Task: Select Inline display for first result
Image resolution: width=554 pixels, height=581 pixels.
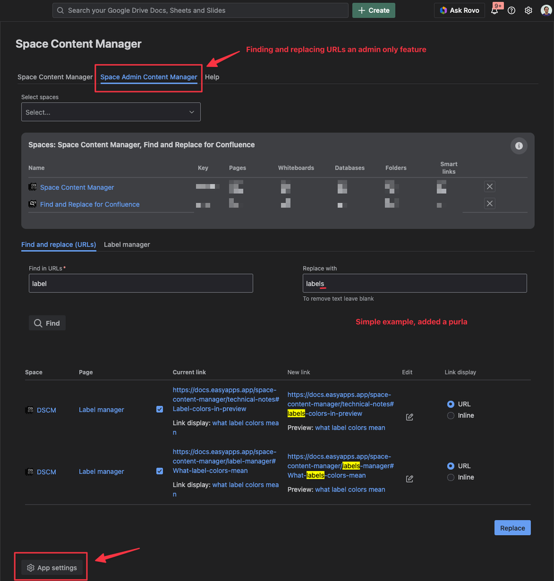Action: 450,415
